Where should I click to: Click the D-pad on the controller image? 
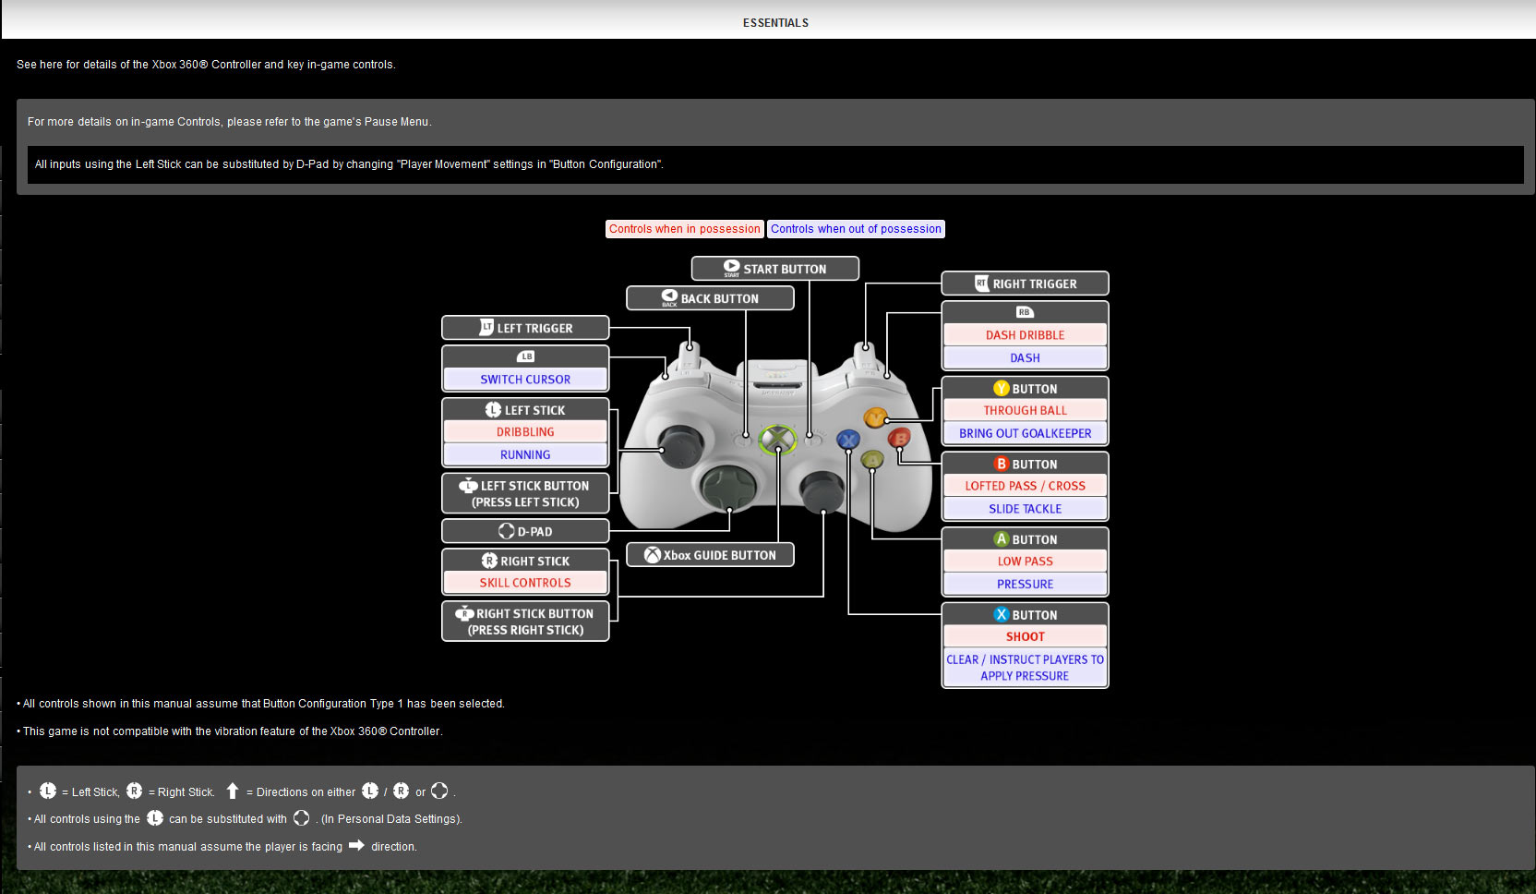[728, 490]
